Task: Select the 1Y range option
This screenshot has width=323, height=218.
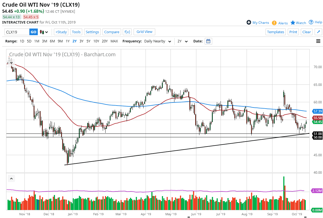Action: [x=67, y=41]
